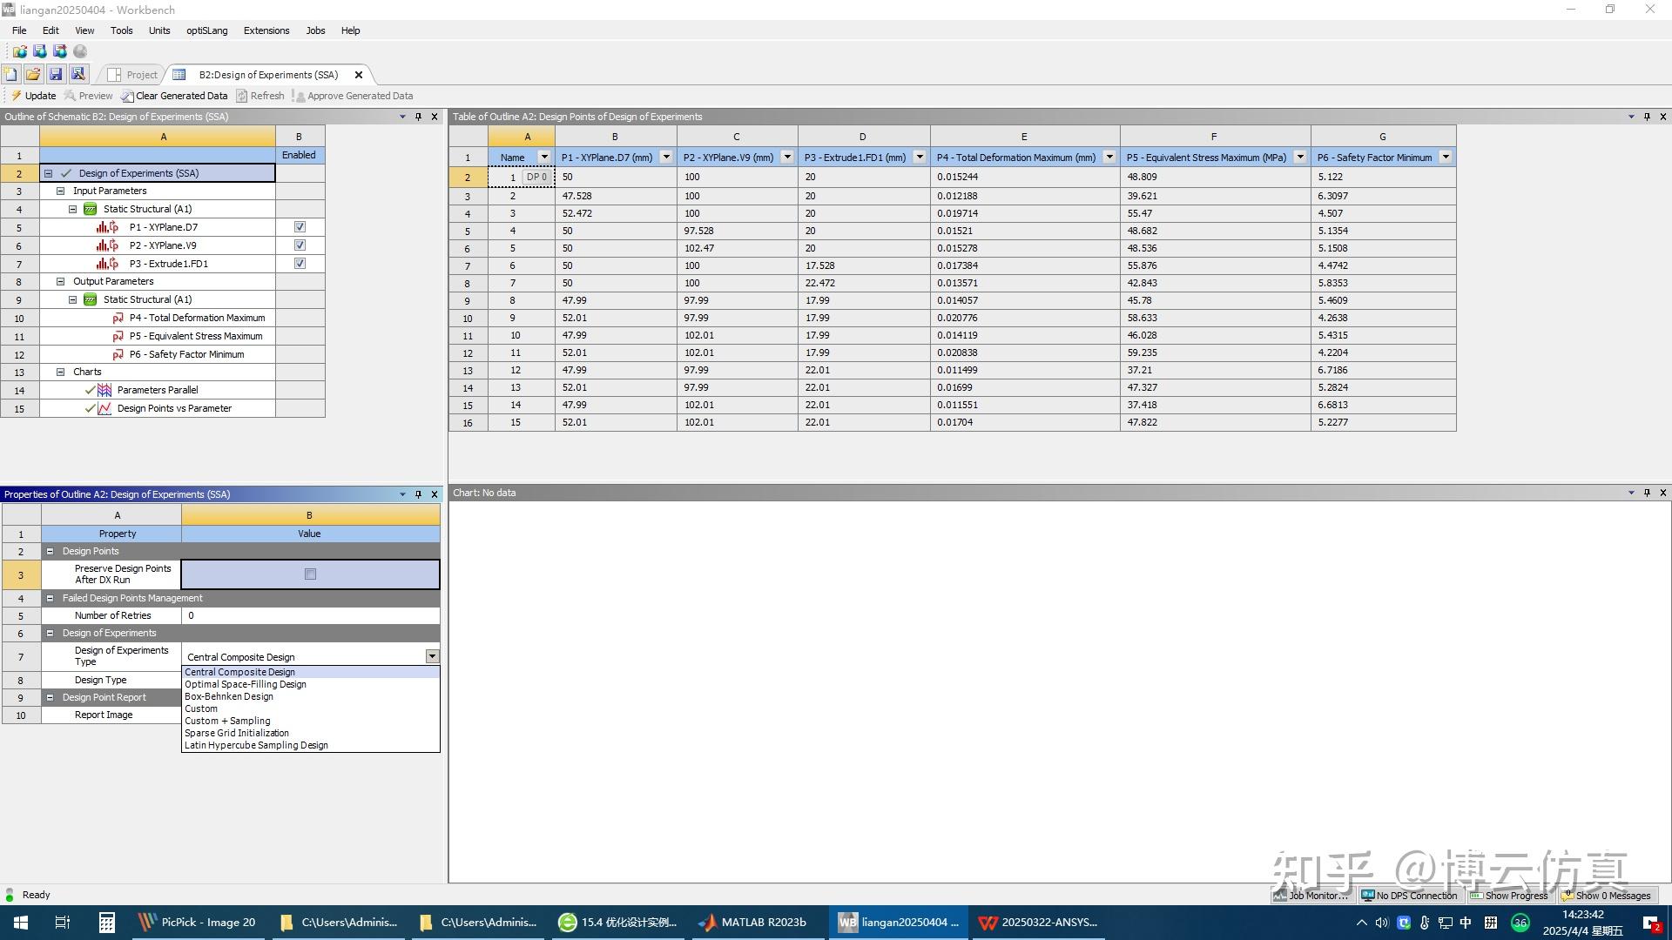This screenshot has height=940, width=1672.
Task: Click the New project icon
Action: [x=11, y=74]
